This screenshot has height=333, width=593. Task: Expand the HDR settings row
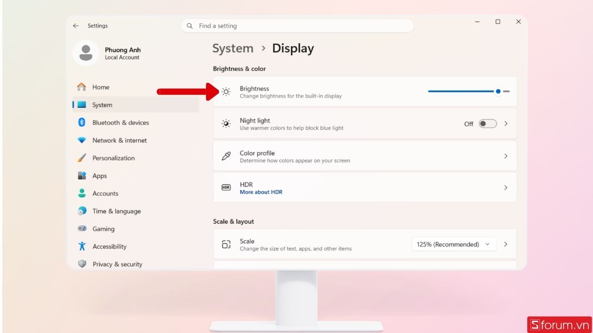[506, 187]
